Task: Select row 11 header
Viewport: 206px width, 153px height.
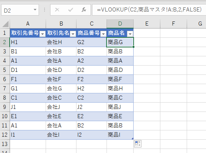Action: click(x=5, y=126)
